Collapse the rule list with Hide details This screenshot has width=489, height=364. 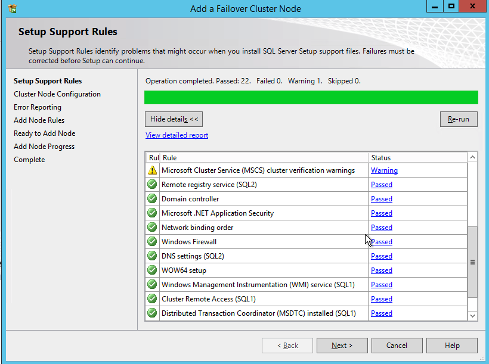point(174,119)
